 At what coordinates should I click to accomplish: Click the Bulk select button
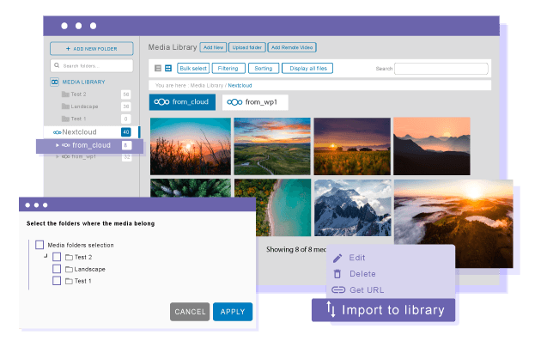tap(193, 69)
